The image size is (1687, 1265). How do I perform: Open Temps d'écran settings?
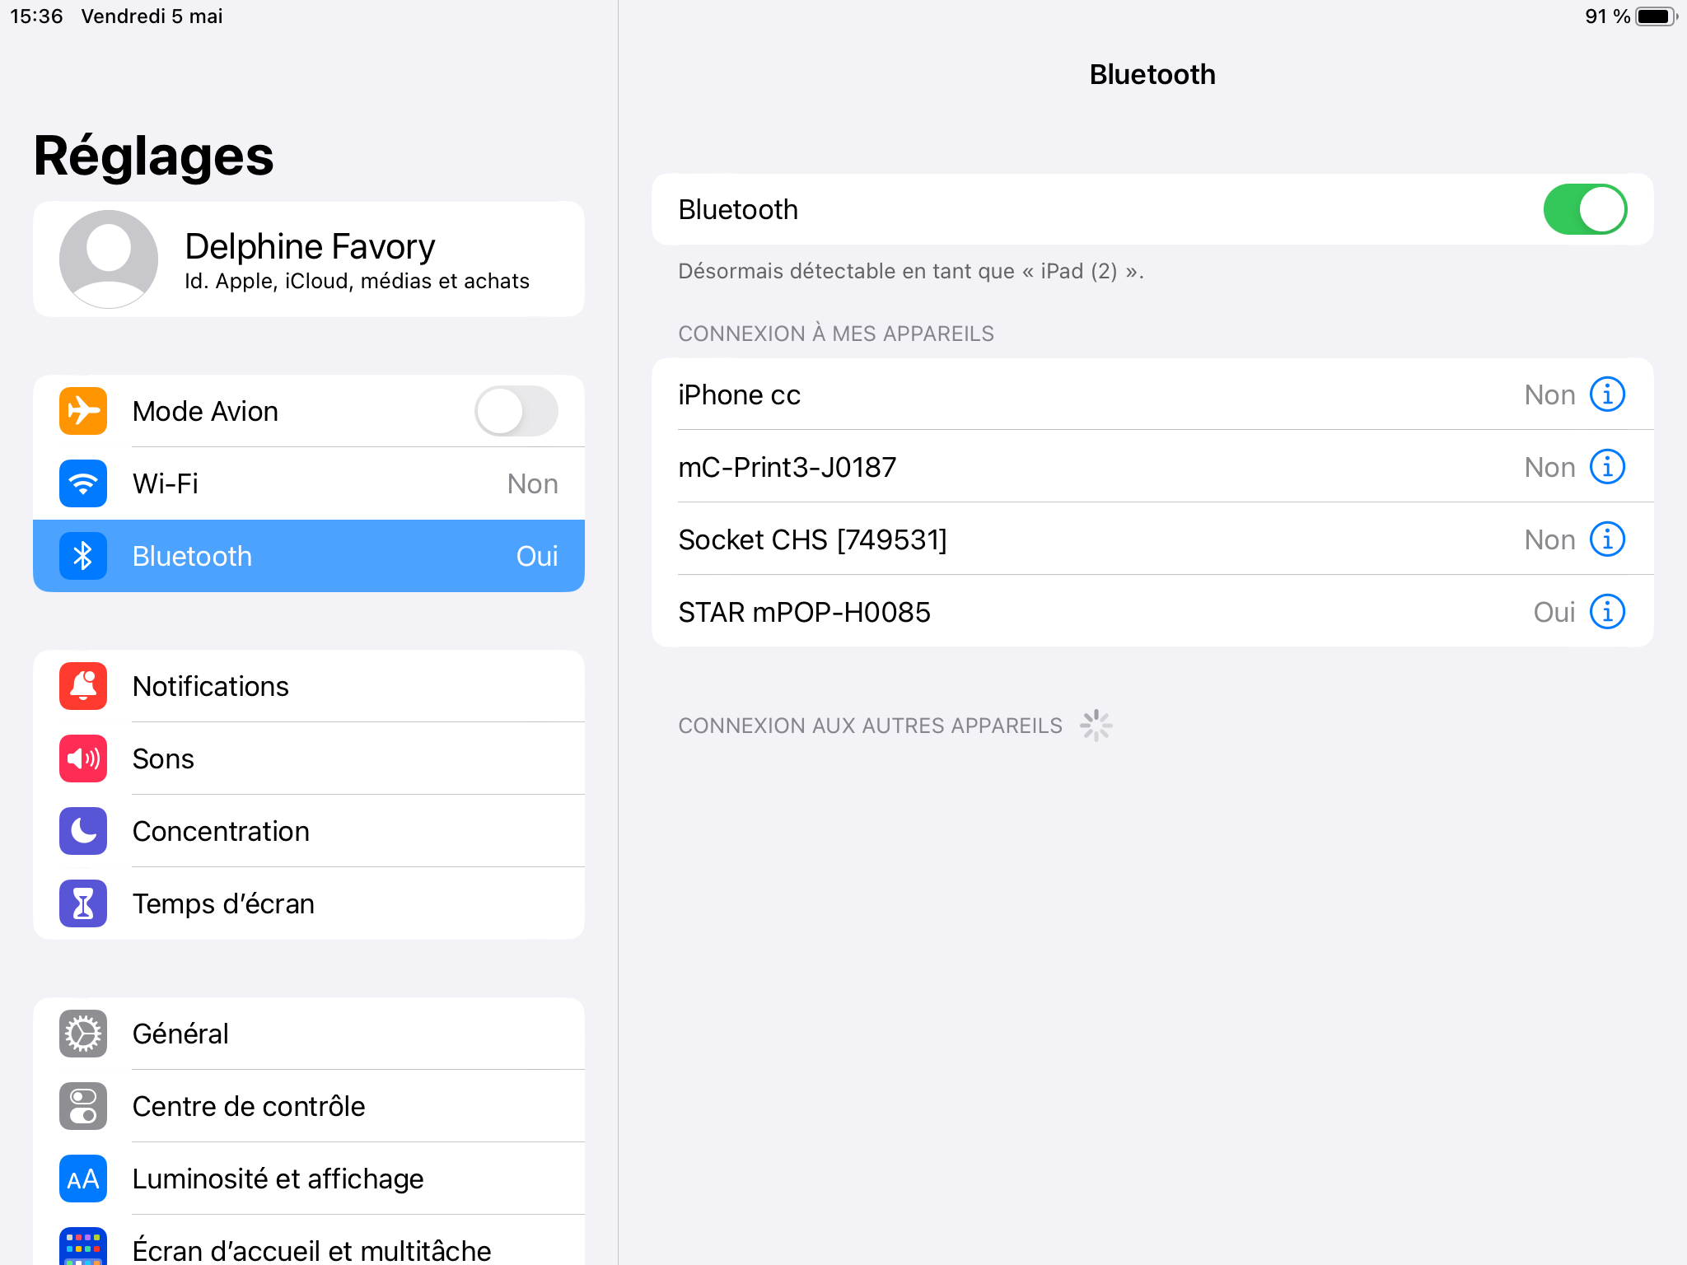309,903
